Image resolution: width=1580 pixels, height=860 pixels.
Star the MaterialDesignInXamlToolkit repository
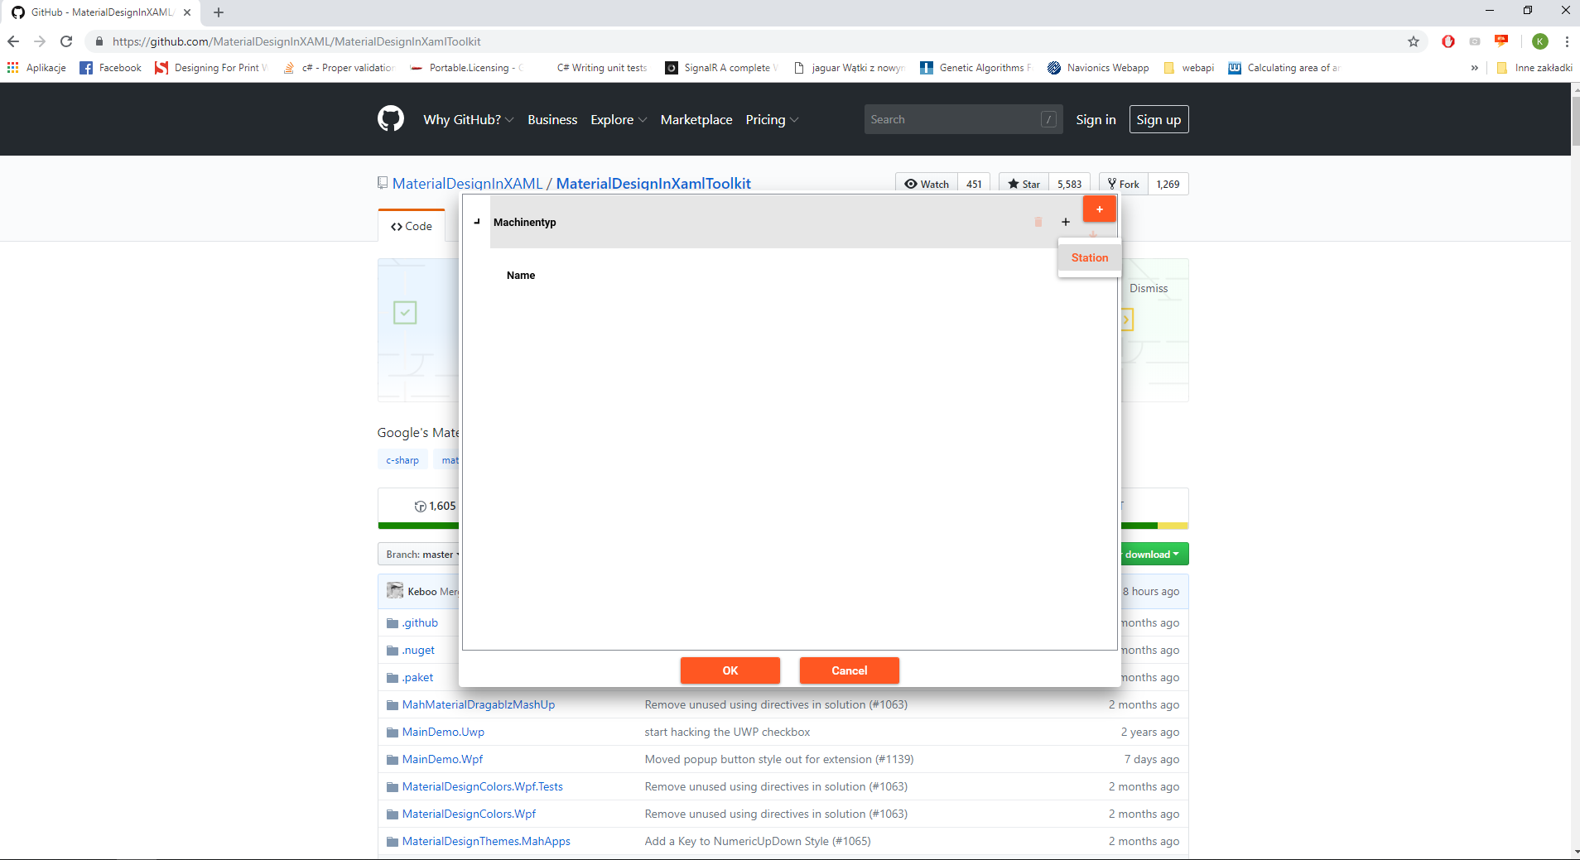(1024, 183)
